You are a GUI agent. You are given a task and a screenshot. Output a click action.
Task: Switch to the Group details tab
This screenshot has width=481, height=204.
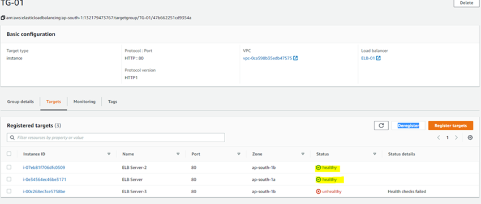tap(20, 101)
